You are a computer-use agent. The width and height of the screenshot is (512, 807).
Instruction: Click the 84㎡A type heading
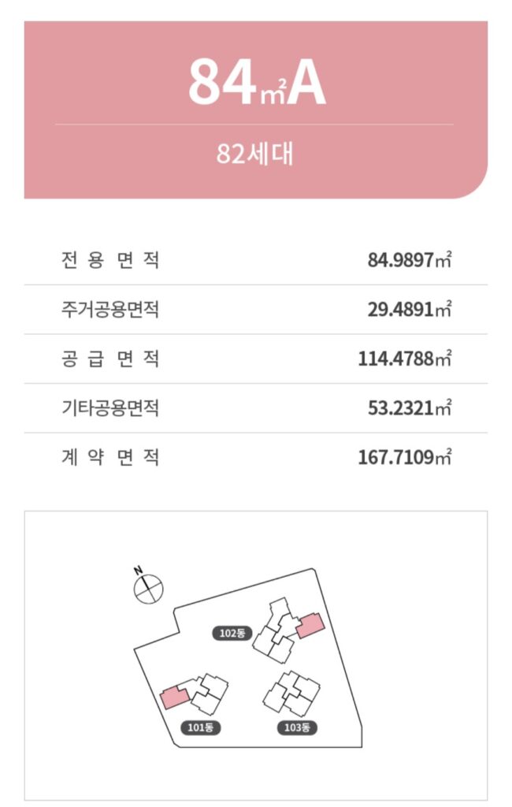[x=256, y=82]
